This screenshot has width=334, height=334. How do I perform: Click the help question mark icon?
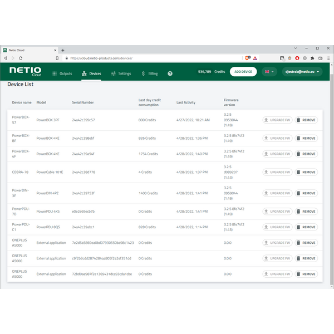tap(170, 73)
